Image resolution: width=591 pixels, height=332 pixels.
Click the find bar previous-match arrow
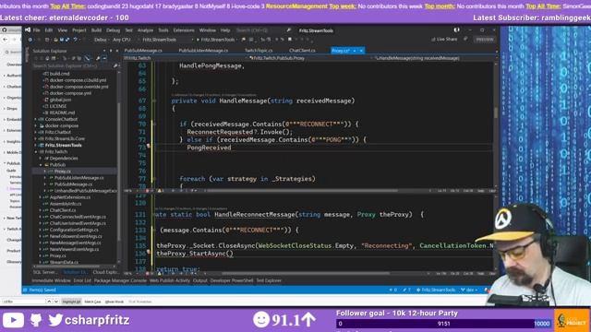49,302
